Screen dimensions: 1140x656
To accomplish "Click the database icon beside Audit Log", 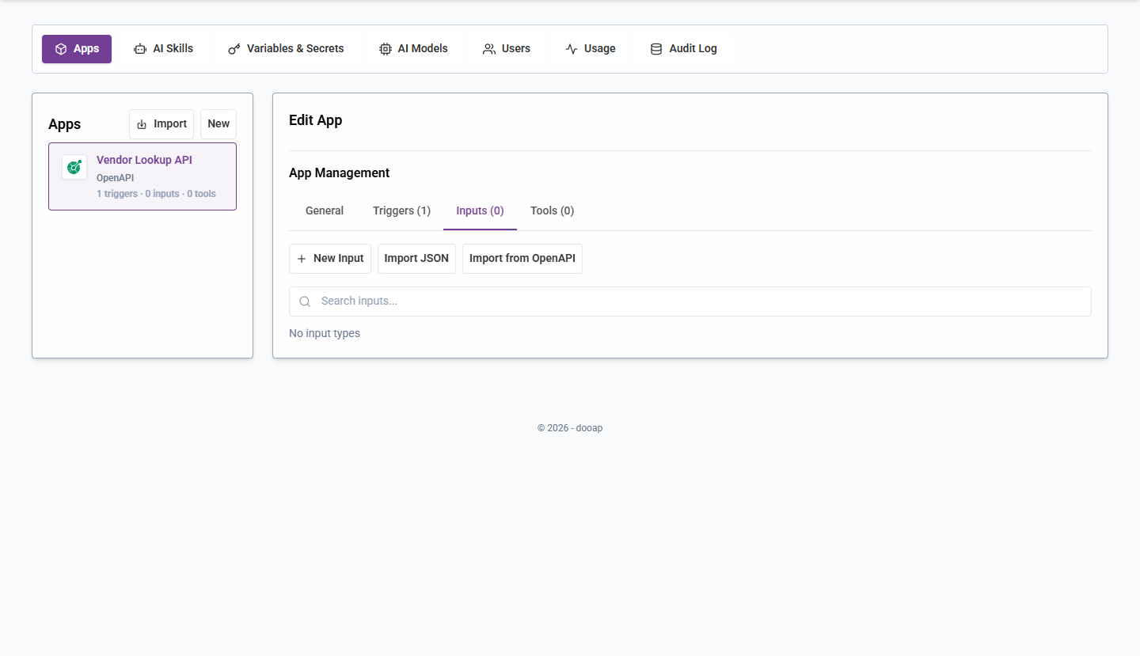I will pos(656,49).
